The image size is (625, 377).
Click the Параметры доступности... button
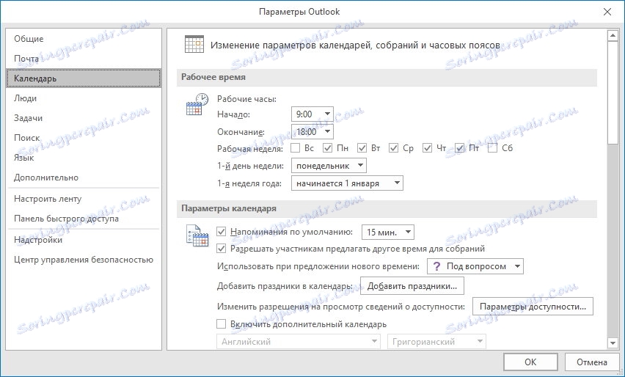[533, 307]
